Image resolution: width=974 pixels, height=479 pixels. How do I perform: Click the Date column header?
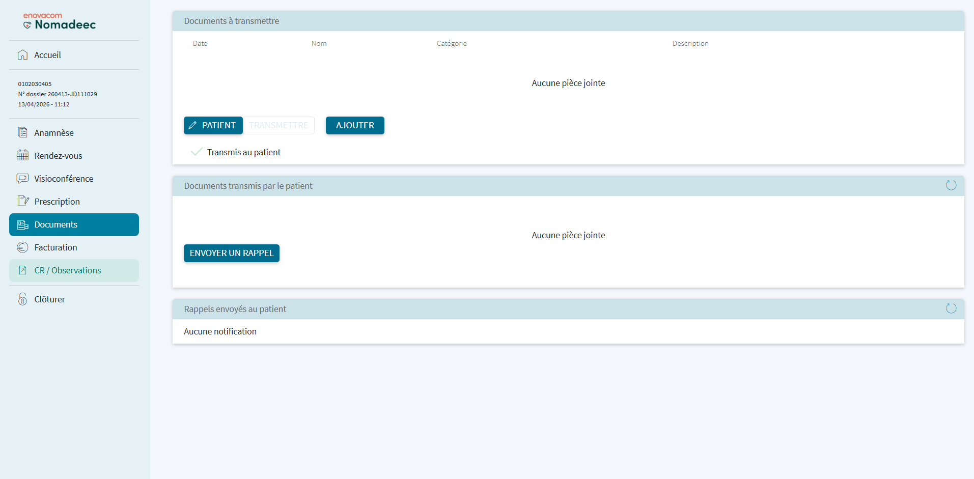pos(200,43)
